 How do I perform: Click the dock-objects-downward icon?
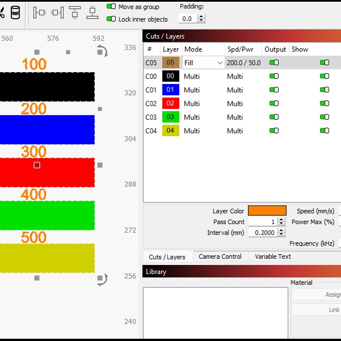(92, 12)
